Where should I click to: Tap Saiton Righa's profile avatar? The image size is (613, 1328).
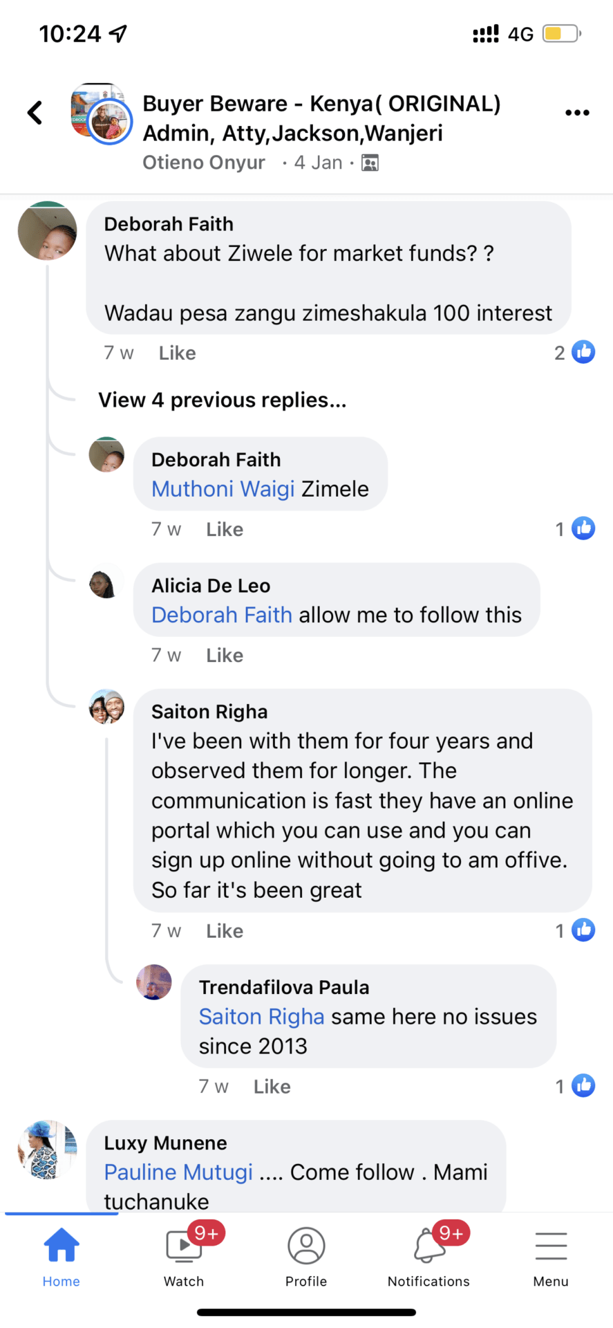pos(106,707)
